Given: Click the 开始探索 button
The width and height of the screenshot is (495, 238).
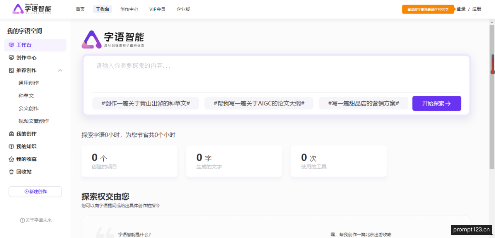Looking at the screenshot, I should pos(437,103).
